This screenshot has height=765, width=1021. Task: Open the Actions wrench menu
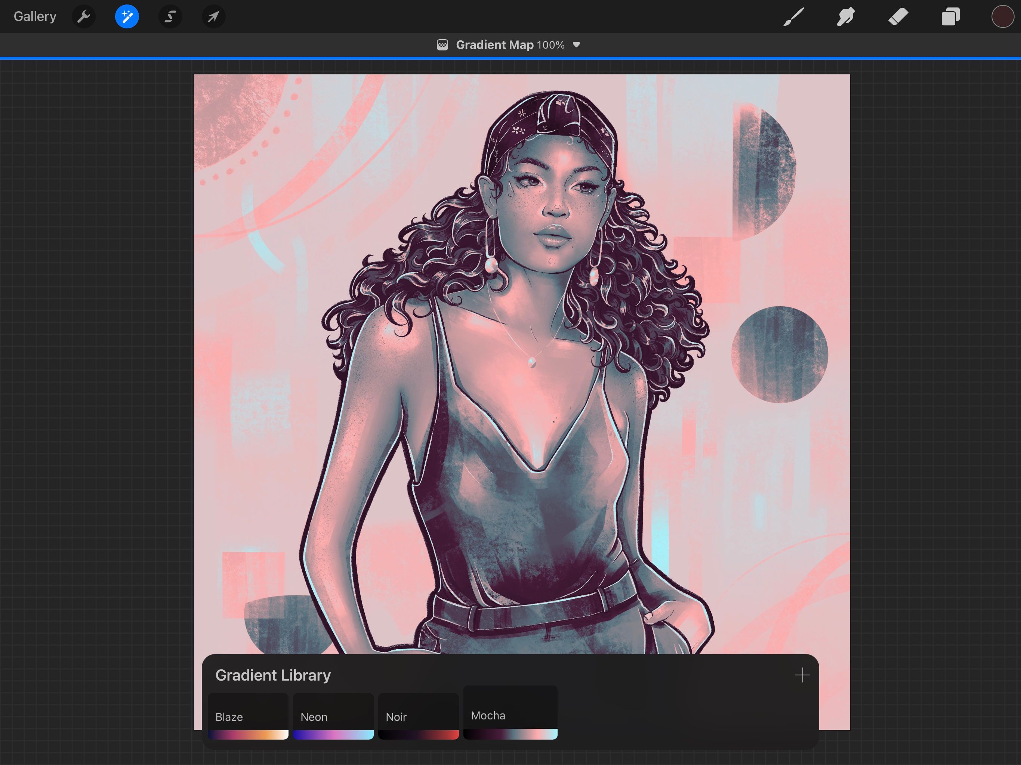pyautogui.click(x=84, y=16)
